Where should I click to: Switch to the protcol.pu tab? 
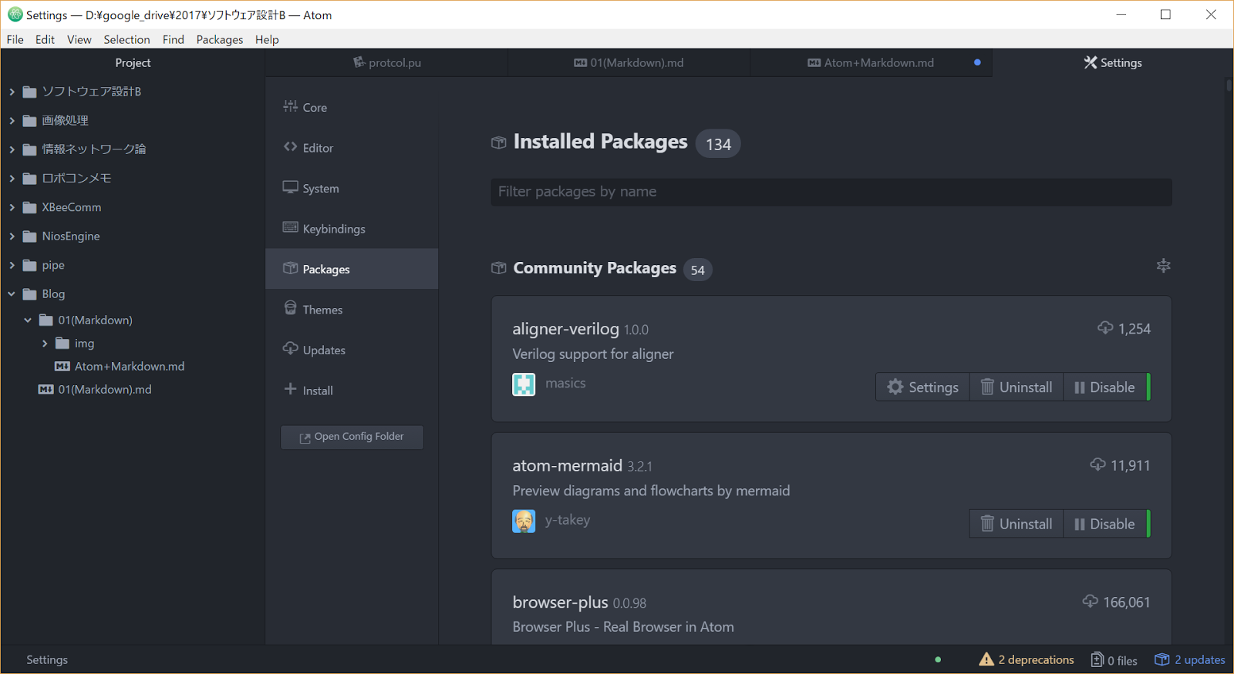(x=386, y=62)
